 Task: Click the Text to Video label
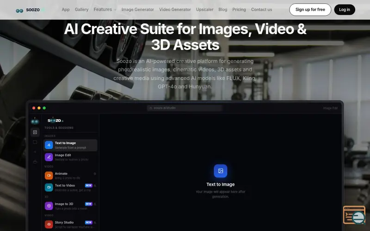(65, 186)
